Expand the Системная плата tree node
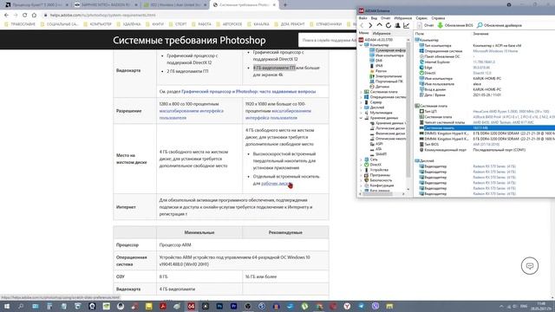The width and height of the screenshot is (555, 312). point(362,92)
